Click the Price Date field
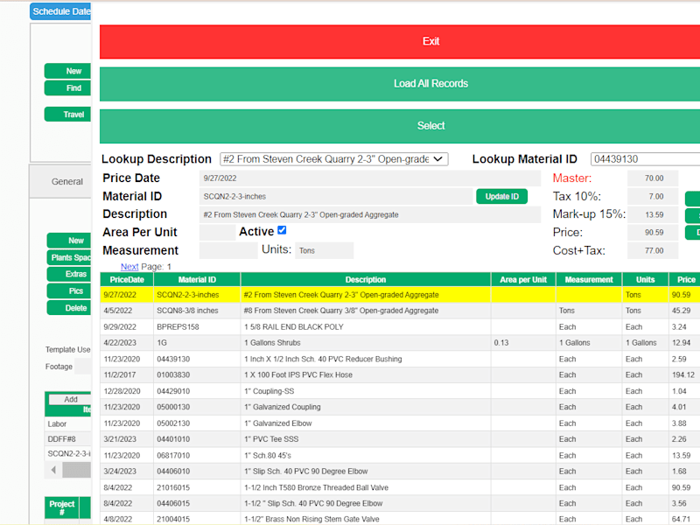The width and height of the screenshot is (700, 525). click(369, 178)
